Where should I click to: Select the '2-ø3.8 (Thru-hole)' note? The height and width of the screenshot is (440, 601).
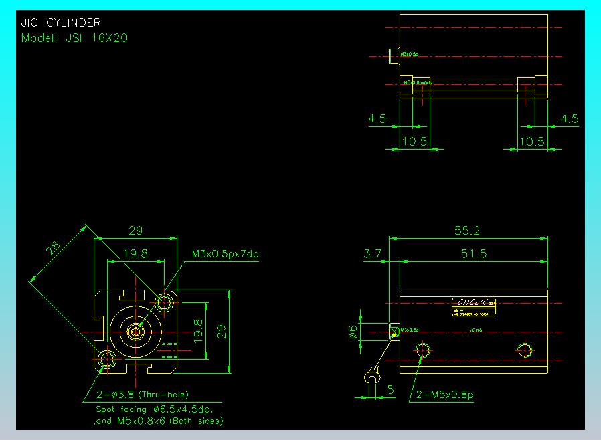142,395
